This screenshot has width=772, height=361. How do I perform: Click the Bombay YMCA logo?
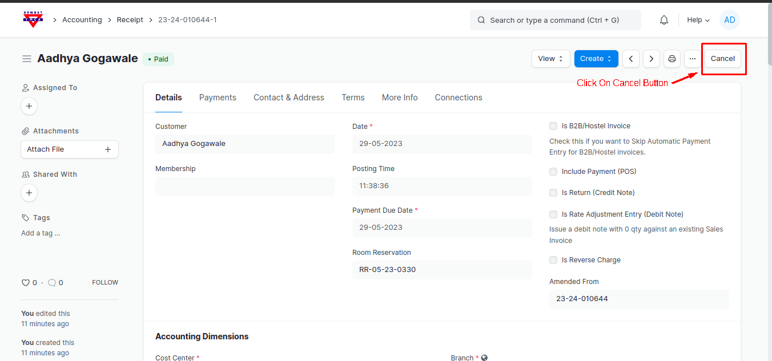click(33, 19)
